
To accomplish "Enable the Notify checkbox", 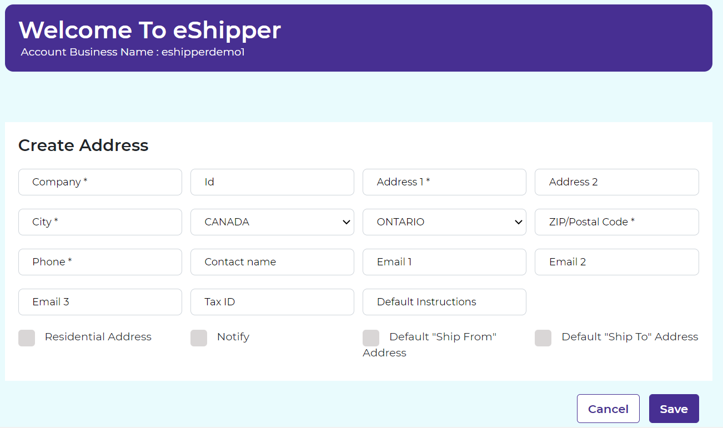I will click(199, 338).
